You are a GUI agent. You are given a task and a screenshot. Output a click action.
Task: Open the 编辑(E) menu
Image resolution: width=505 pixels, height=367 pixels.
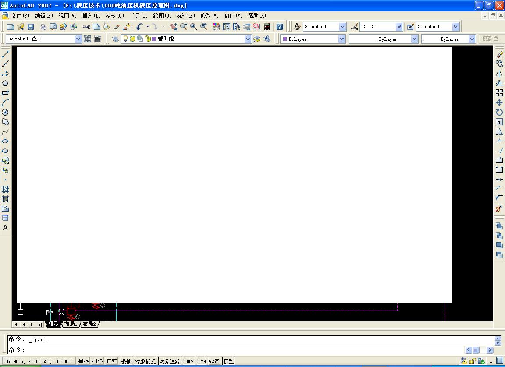[x=44, y=16]
